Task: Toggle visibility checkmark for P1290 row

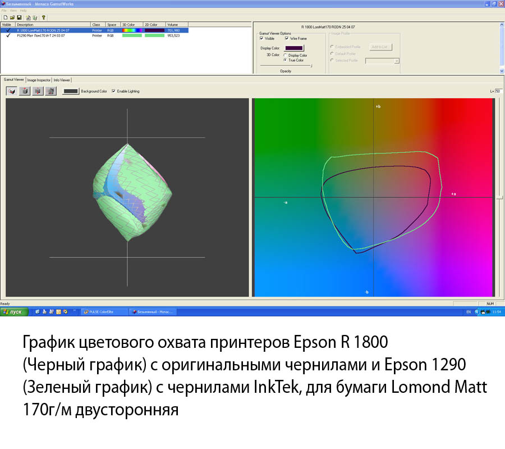Action: tap(8, 35)
